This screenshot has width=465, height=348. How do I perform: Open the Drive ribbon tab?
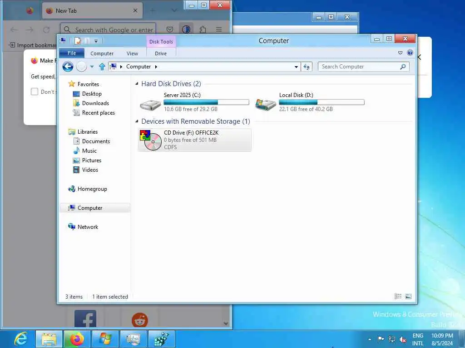pos(161,53)
